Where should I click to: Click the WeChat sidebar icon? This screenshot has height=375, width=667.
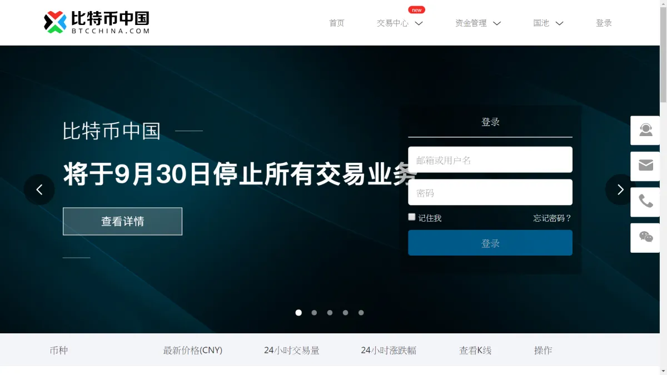645,238
